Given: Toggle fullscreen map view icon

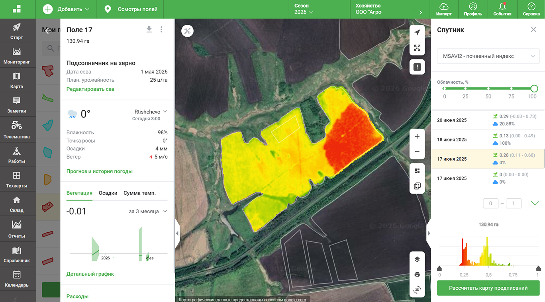Looking at the screenshot, I should (417, 48).
